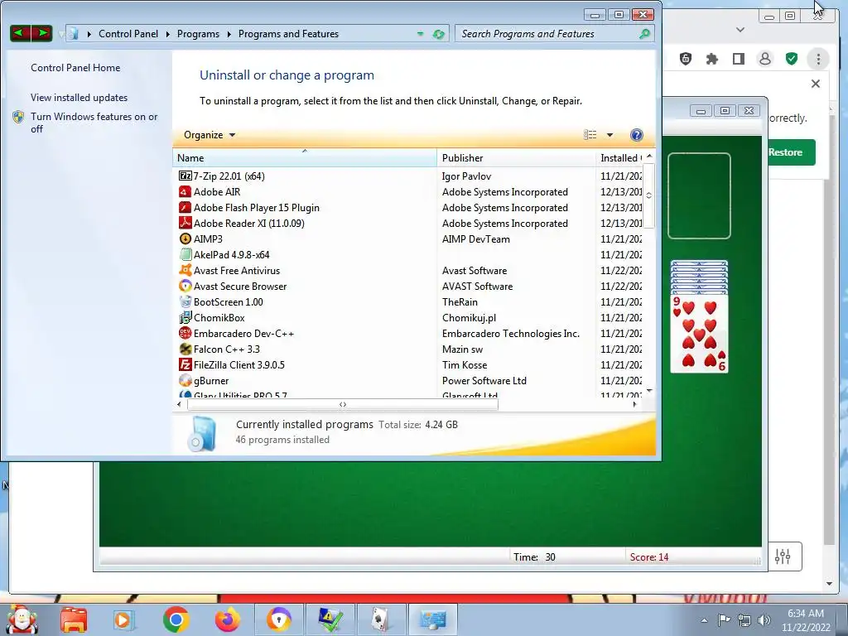Click Chrome profile avatar icon
848x636 pixels.
coord(764,59)
